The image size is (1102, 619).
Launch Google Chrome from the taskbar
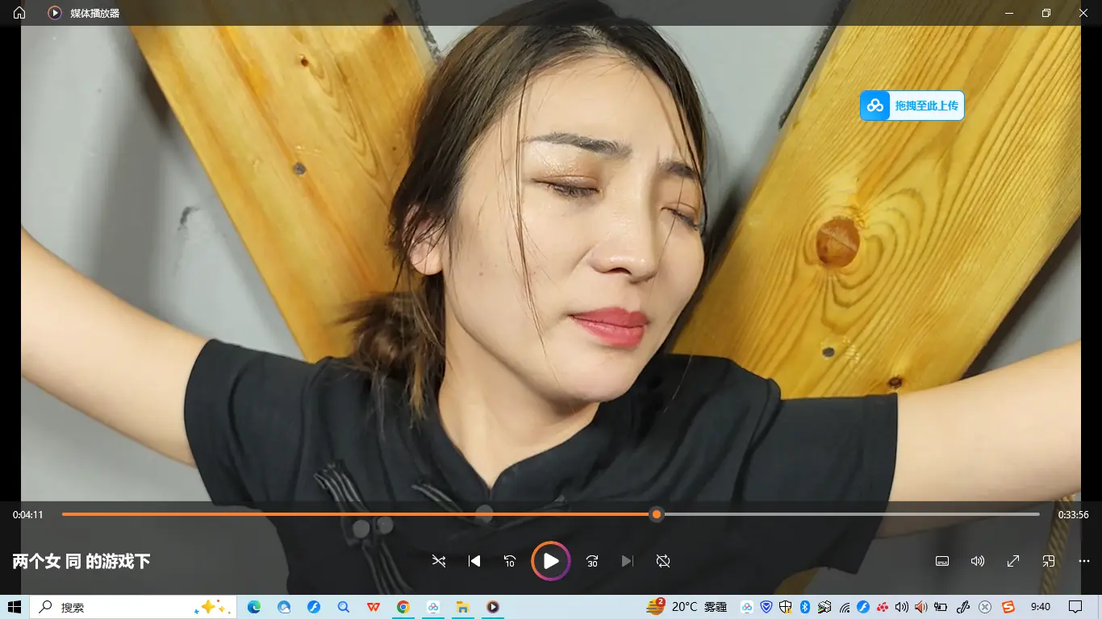[403, 607]
